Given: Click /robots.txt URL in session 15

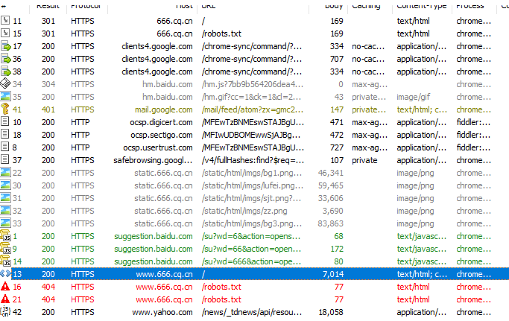Looking at the screenshot, I should (x=221, y=34).
